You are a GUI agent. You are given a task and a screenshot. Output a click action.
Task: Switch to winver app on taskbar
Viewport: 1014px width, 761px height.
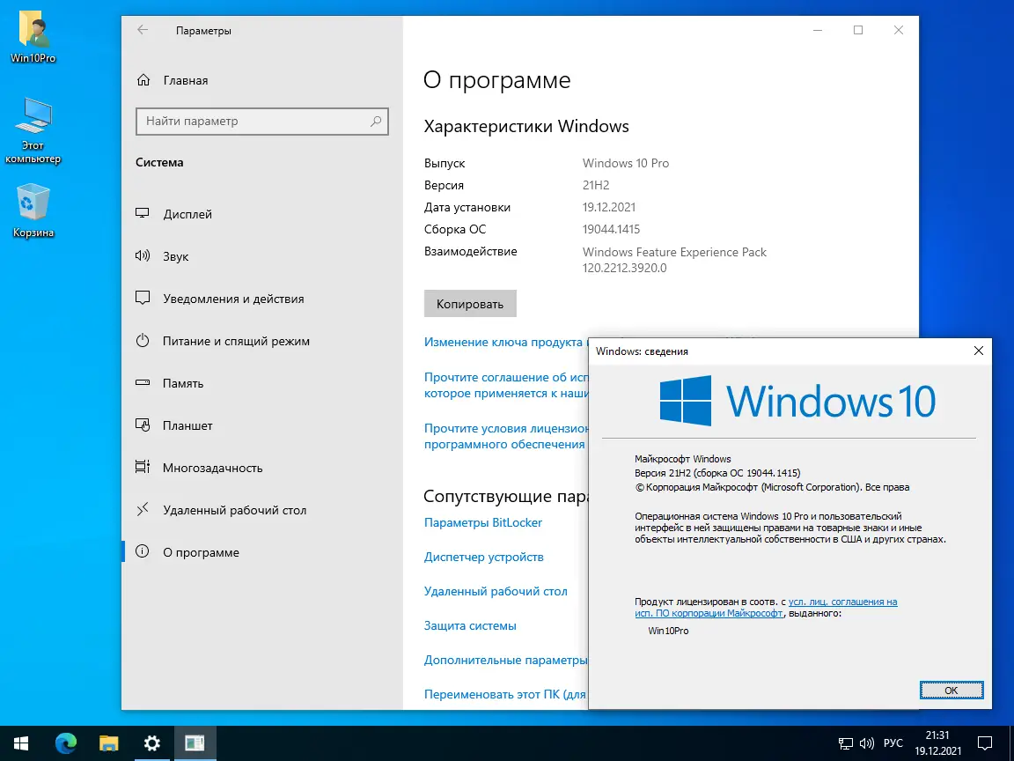[x=195, y=743]
